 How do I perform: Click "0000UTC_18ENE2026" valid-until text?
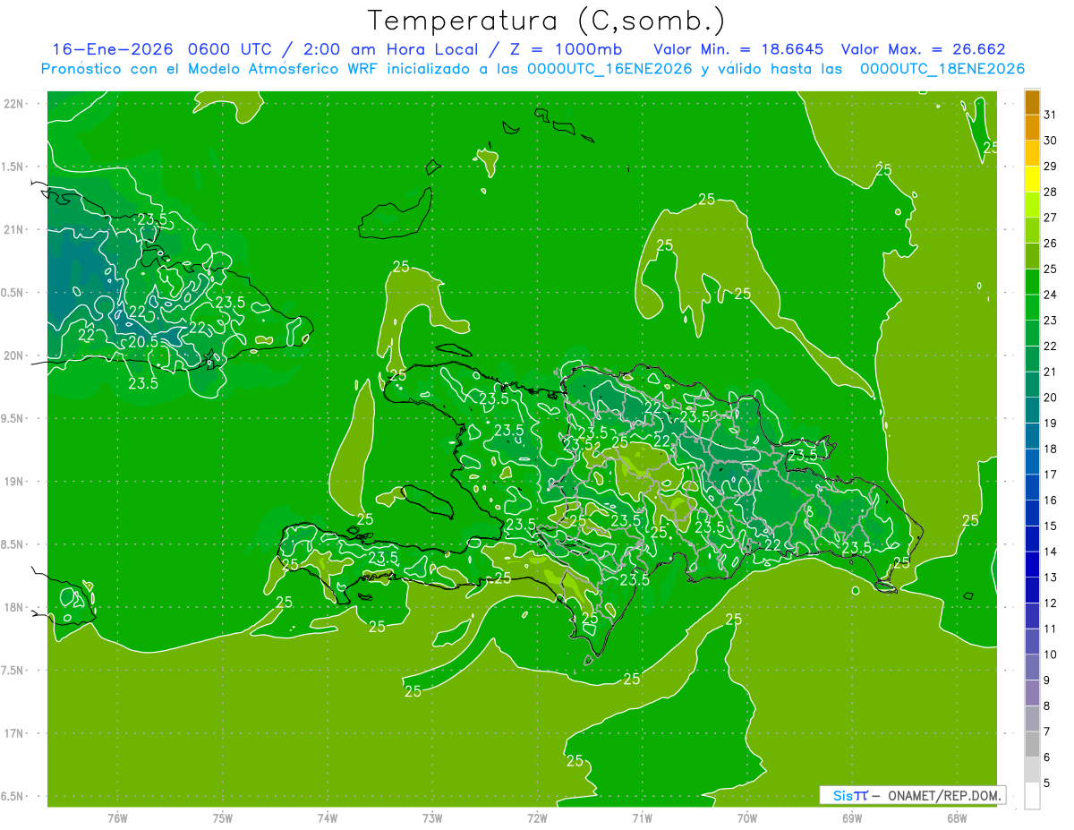(x=942, y=69)
